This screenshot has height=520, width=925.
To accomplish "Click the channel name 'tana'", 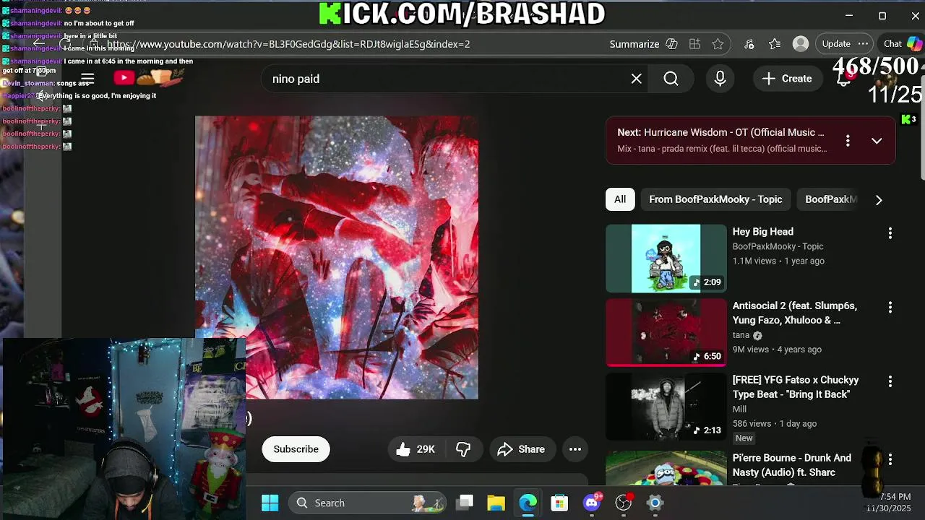I will [741, 335].
